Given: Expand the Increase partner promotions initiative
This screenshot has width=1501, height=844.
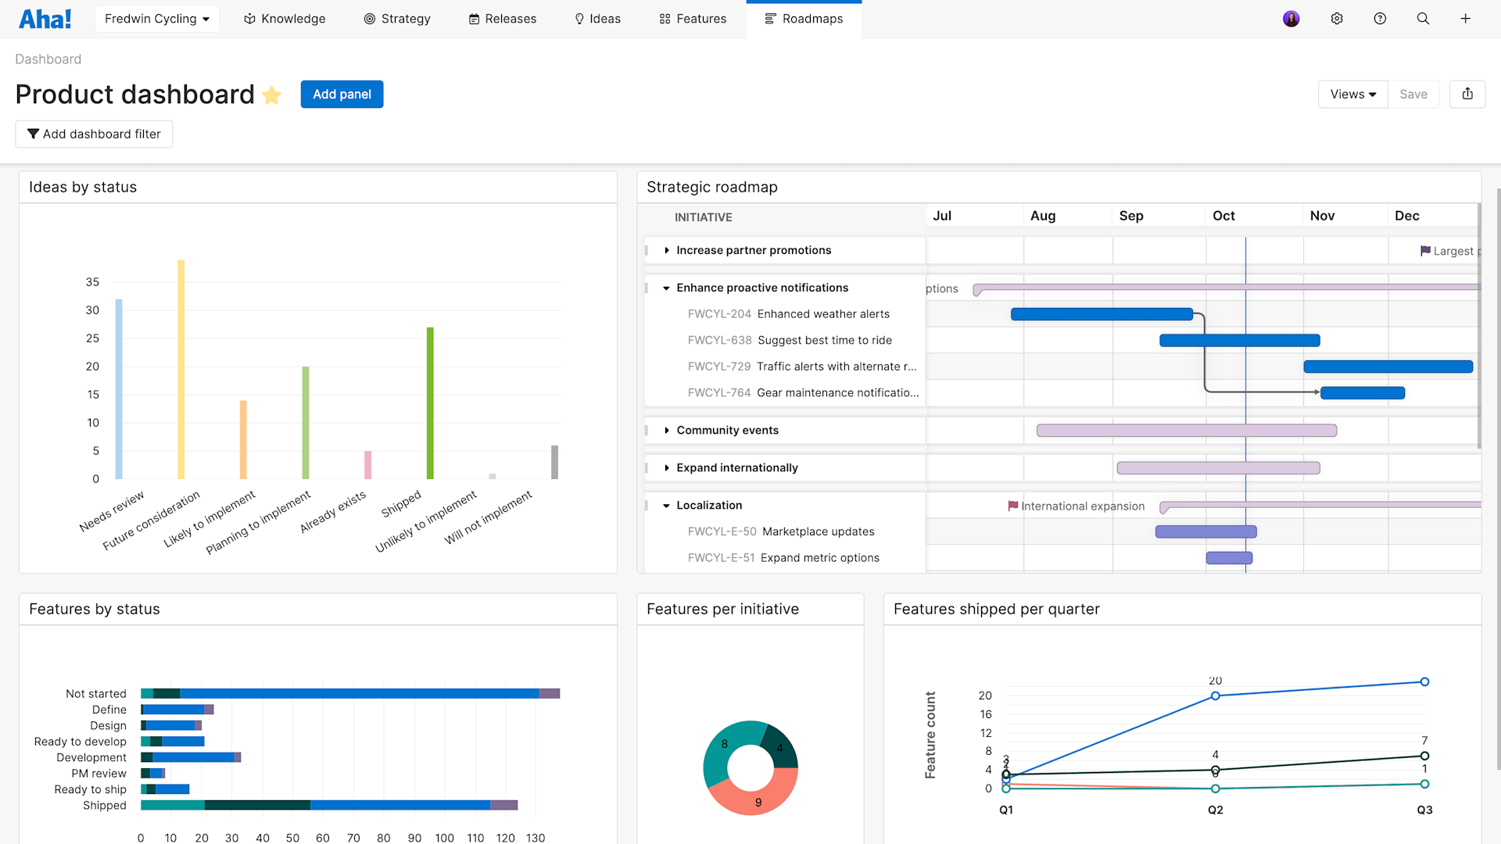Looking at the screenshot, I should pyautogui.click(x=667, y=250).
